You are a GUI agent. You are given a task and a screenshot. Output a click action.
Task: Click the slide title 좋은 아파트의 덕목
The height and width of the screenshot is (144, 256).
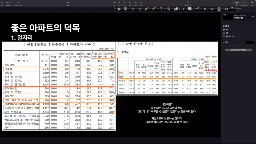46,28
